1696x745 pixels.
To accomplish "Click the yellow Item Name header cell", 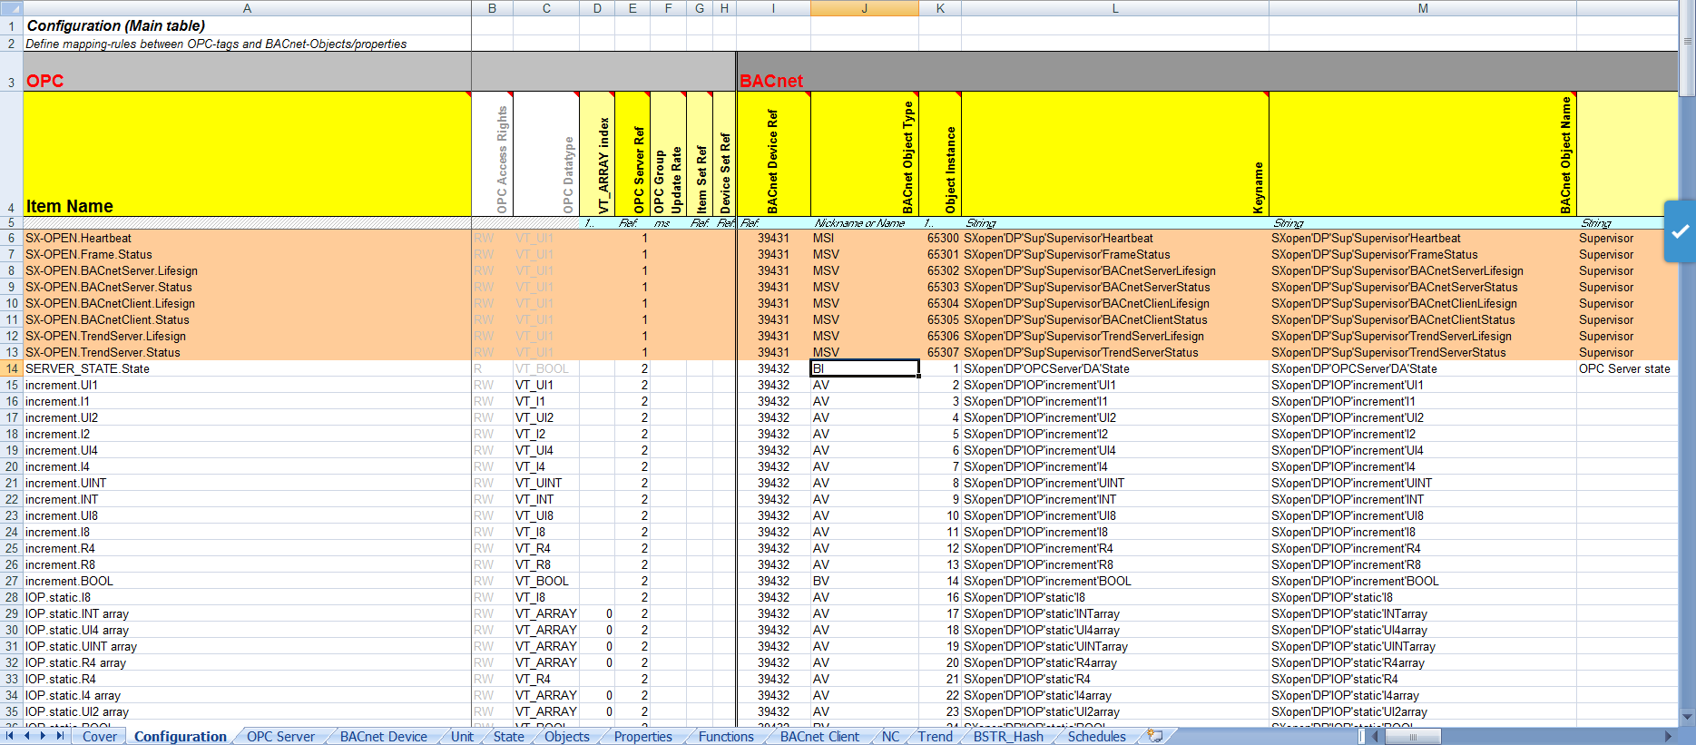I will 246,153.
